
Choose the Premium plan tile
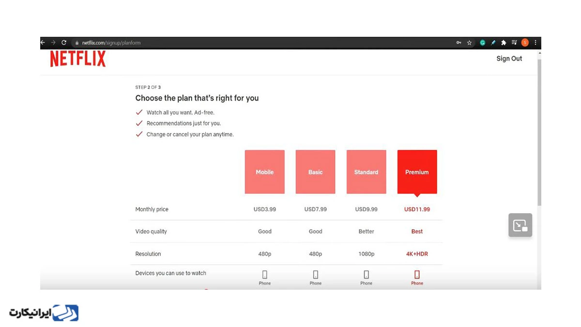pyautogui.click(x=417, y=172)
